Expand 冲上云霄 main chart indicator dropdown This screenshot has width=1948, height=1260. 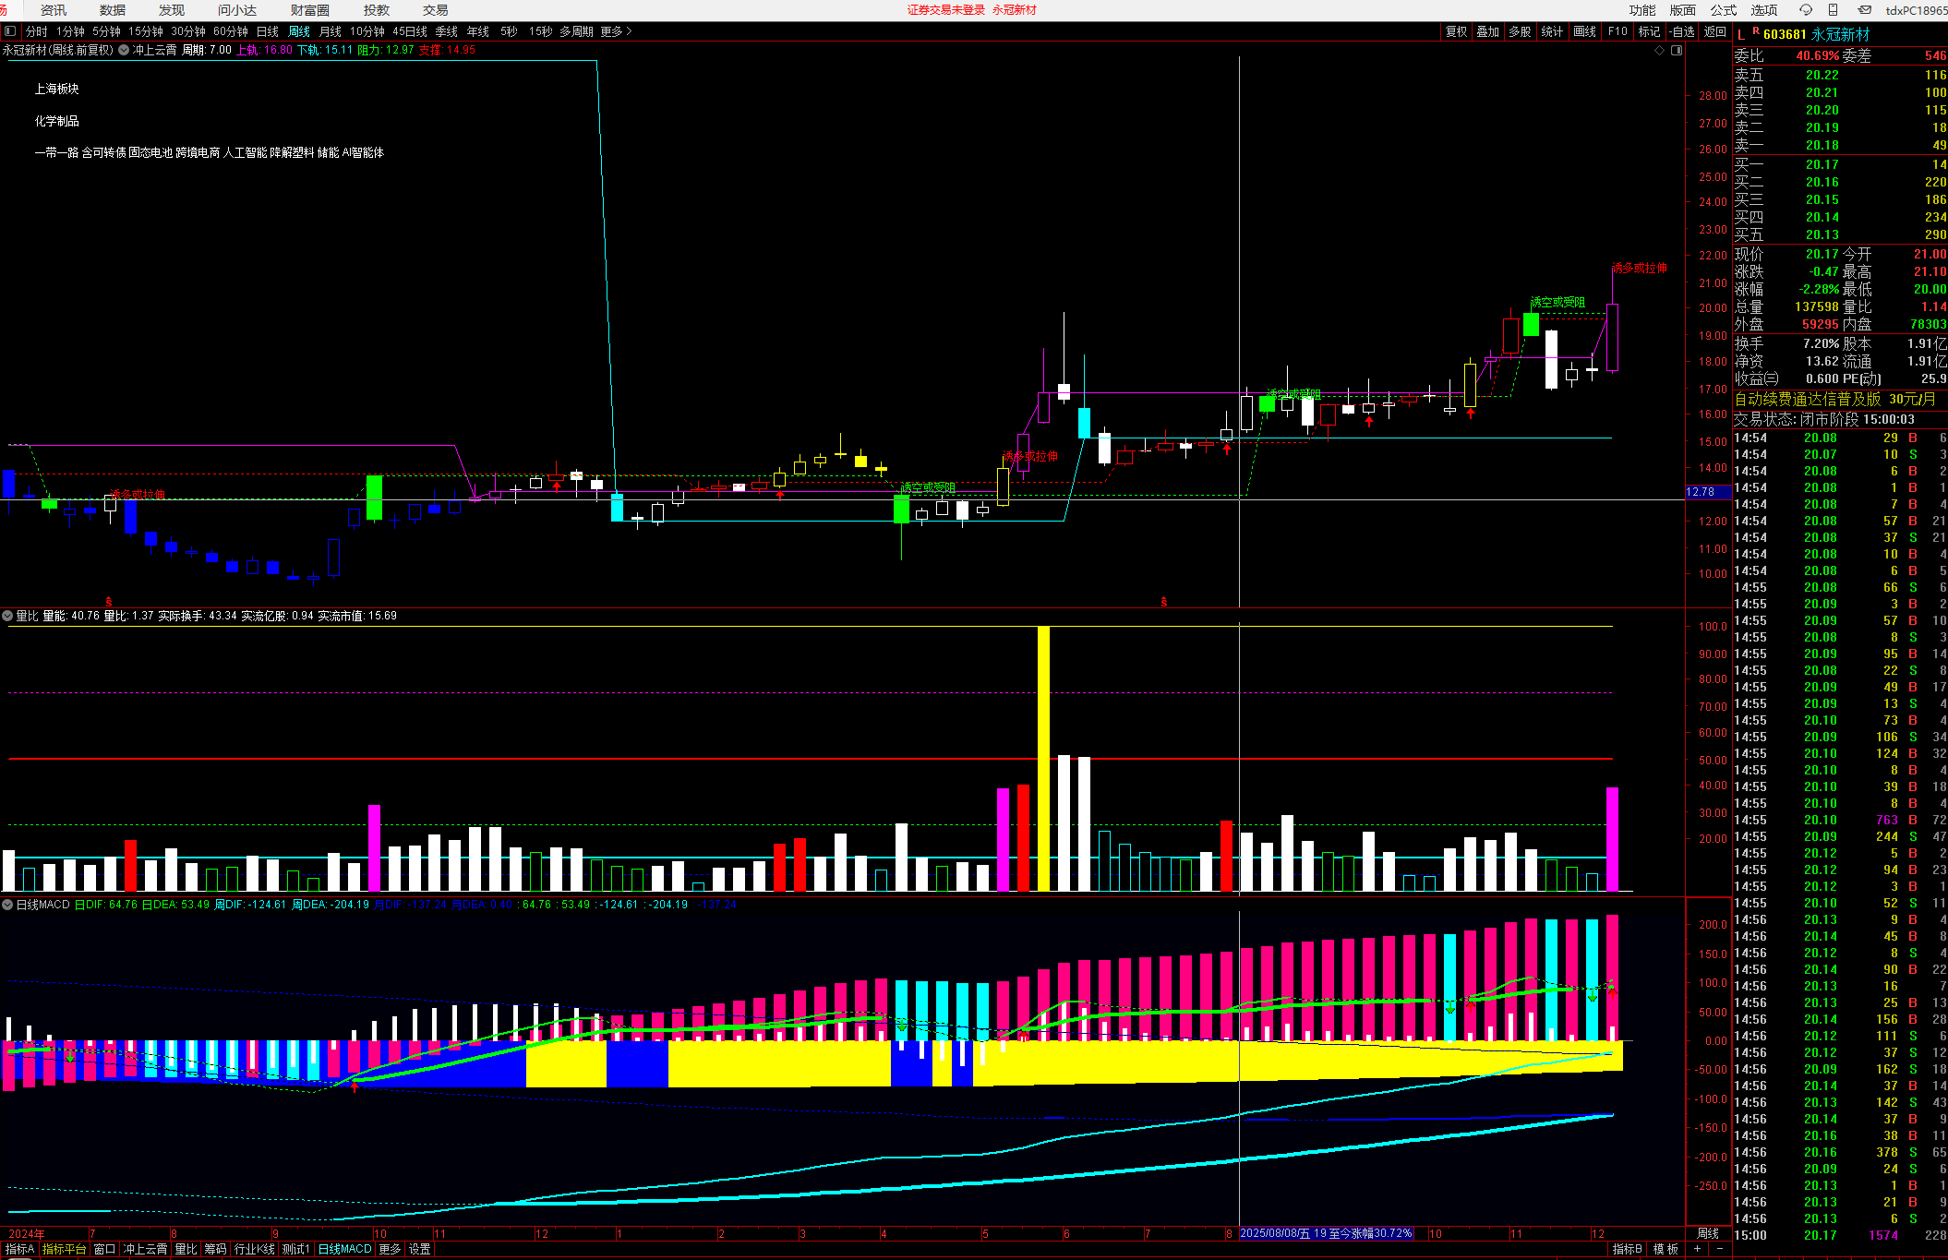click(x=124, y=51)
